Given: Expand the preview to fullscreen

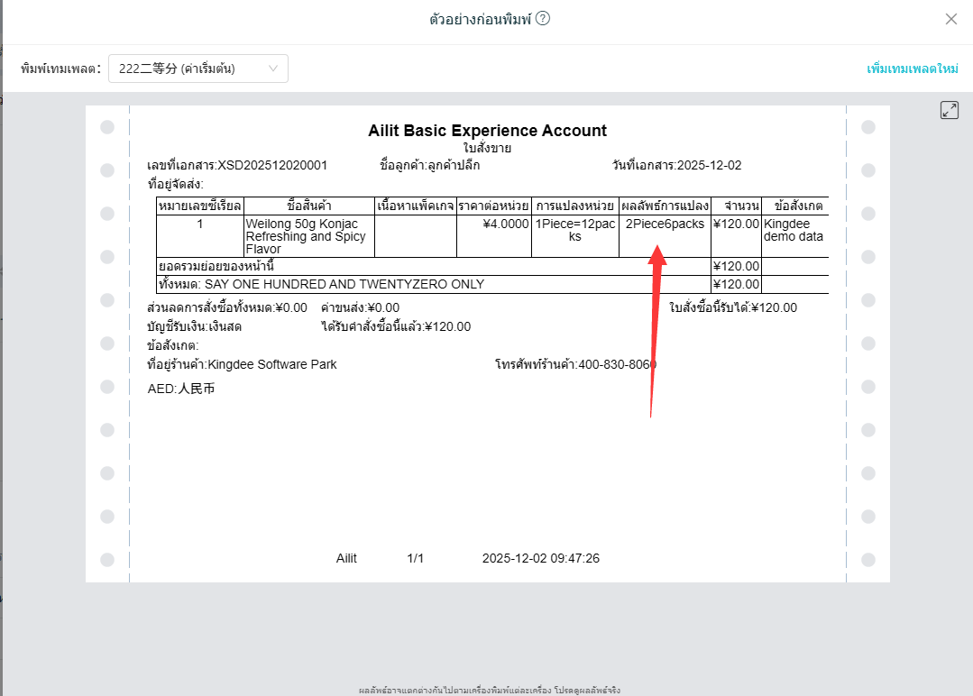Looking at the screenshot, I should coord(949,110).
